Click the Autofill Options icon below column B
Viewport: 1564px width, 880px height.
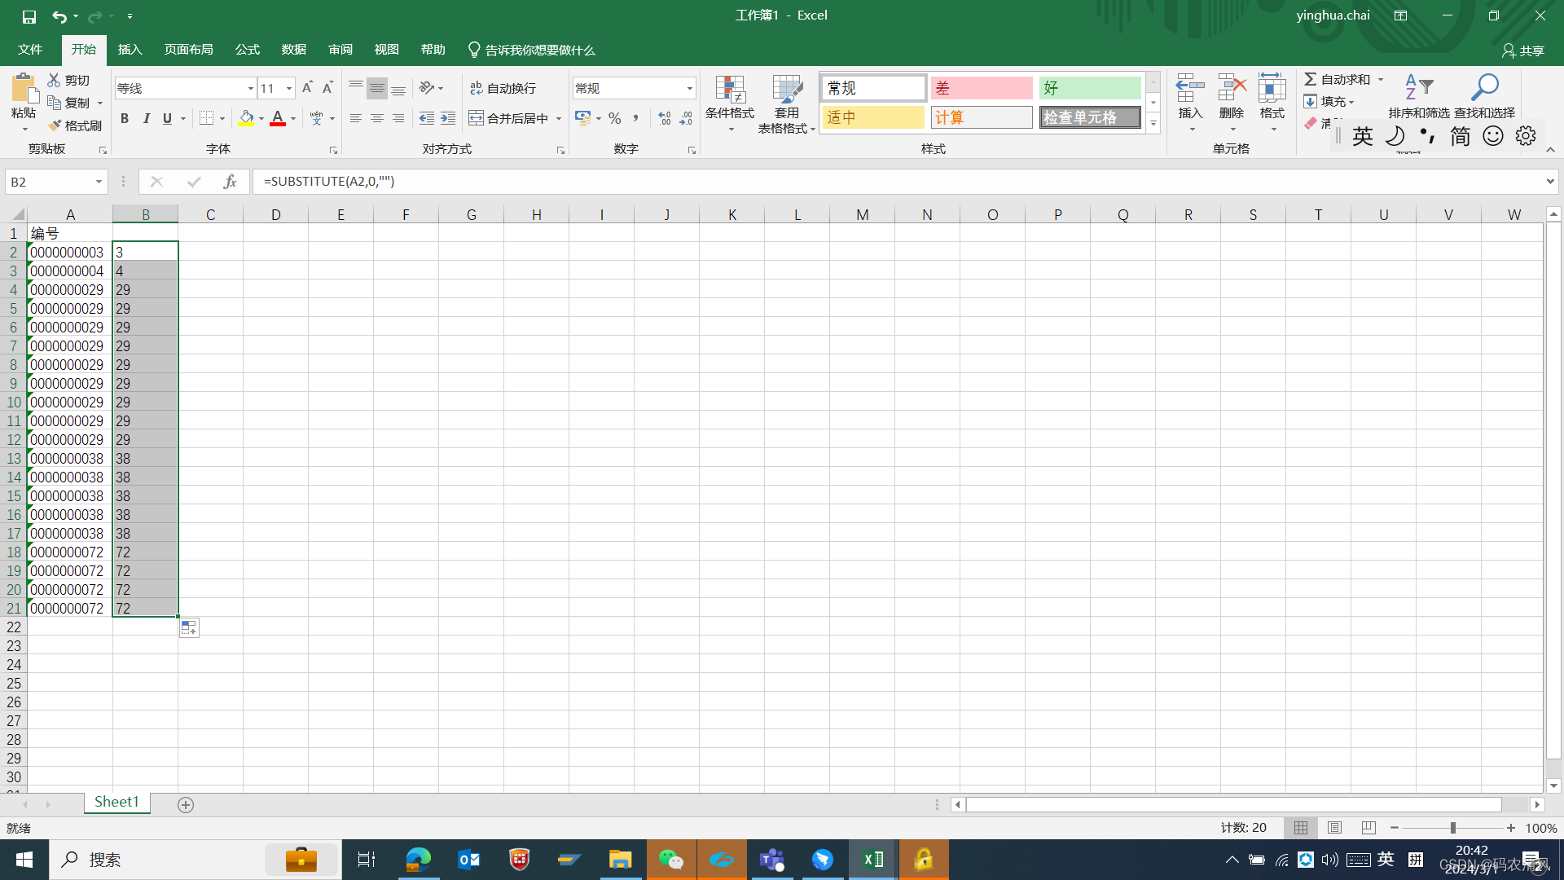[189, 627]
